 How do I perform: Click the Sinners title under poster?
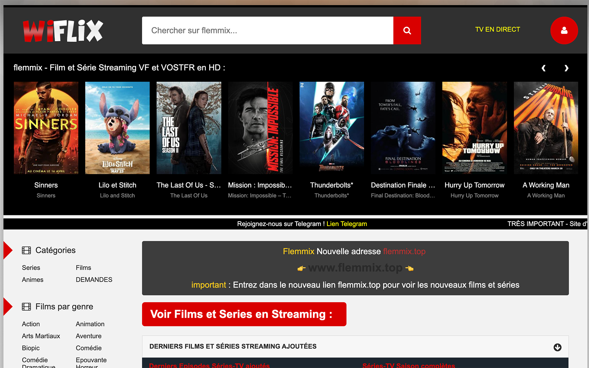(x=46, y=185)
